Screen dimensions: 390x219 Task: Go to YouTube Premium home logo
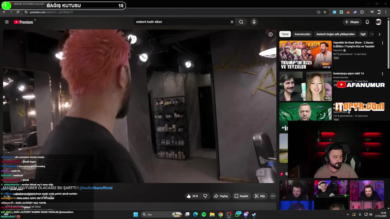(24, 22)
